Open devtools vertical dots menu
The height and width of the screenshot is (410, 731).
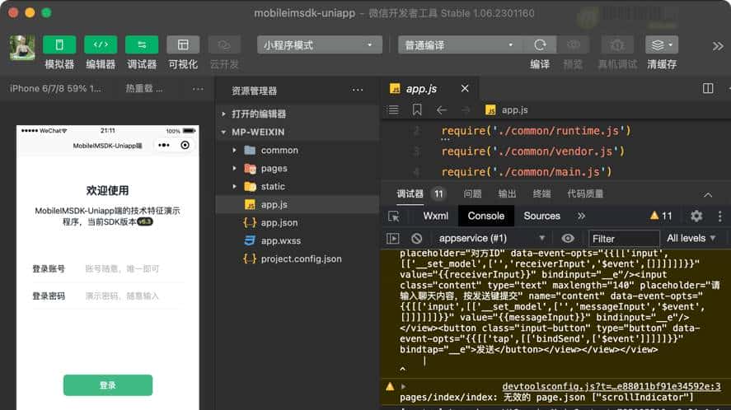pos(719,216)
